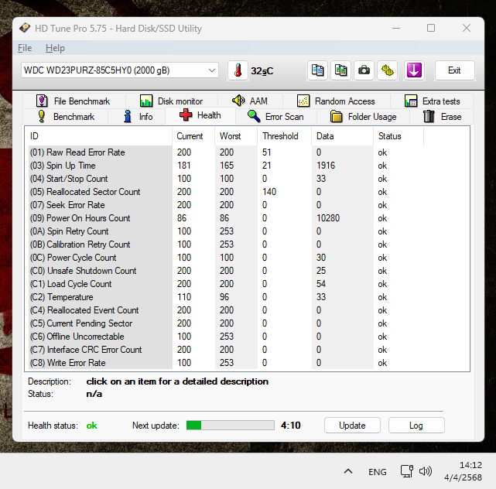Switch to the Erase tab
The width and height of the screenshot is (496, 489).
442,116
